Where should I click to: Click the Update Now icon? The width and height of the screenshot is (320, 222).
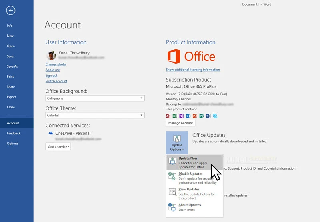tap(172, 161)
